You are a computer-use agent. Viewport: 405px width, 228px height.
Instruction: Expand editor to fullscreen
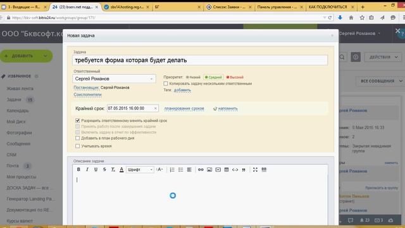255,170
